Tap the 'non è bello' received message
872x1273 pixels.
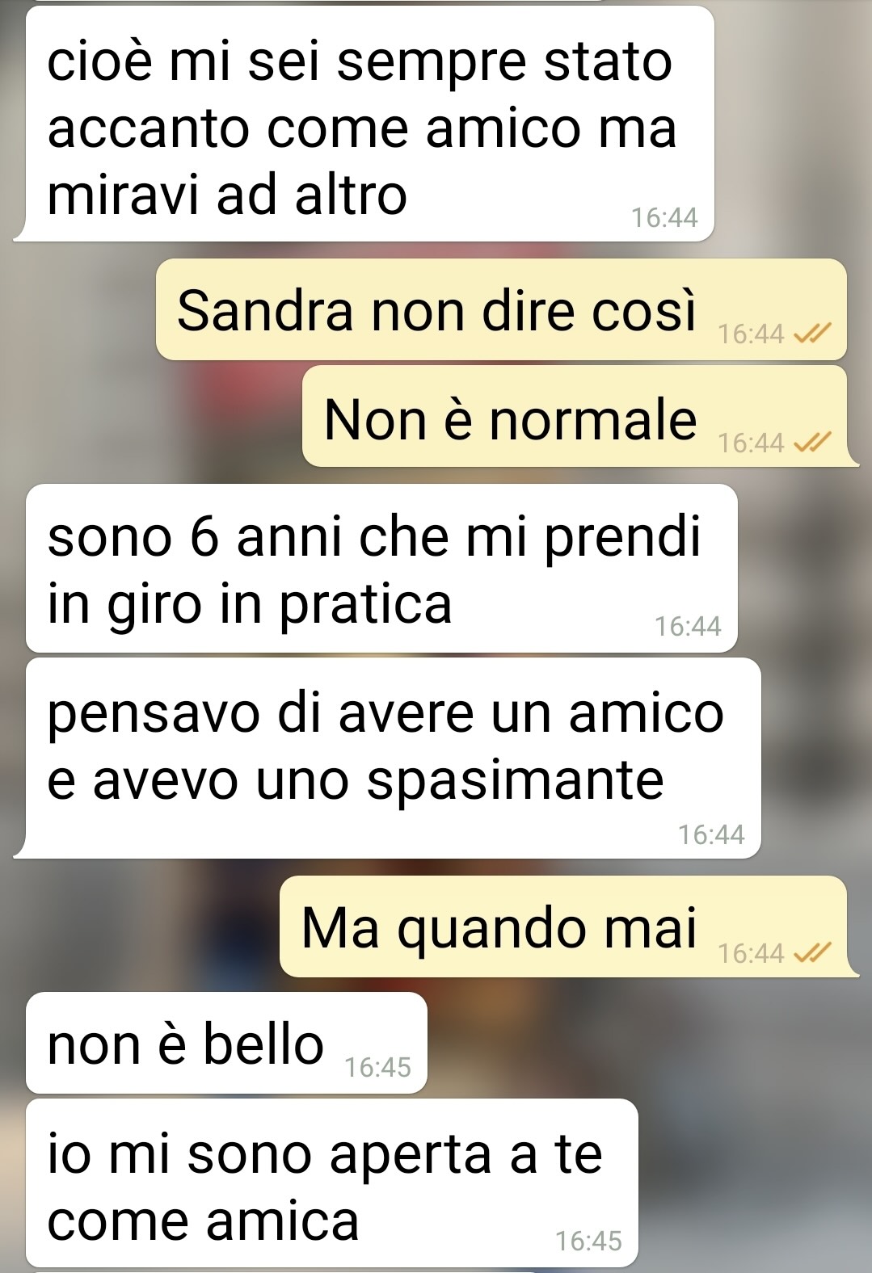(226, 1043)
